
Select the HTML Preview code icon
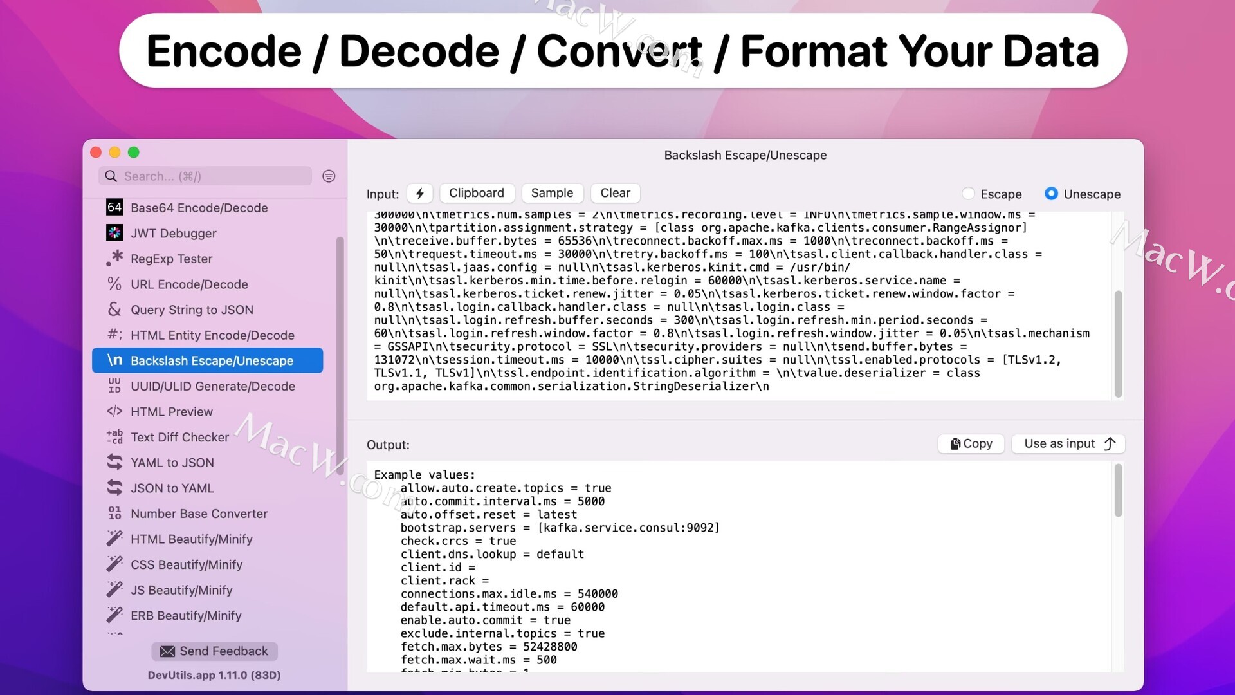coord(114,411)
